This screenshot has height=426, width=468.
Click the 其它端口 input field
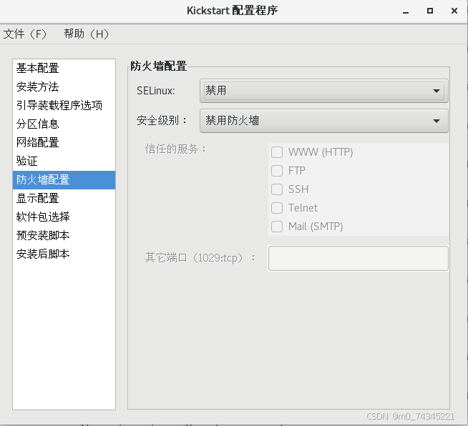pyautogui.click(x=359, y=258)
